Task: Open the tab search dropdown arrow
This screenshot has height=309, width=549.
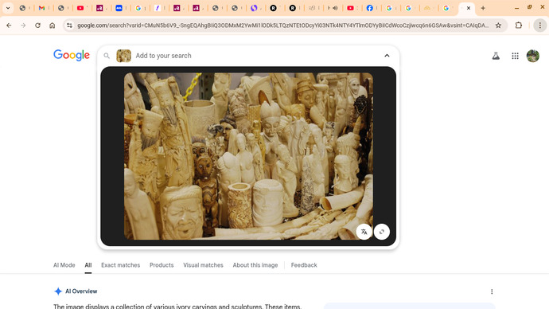Action: [x=8, y=8]
